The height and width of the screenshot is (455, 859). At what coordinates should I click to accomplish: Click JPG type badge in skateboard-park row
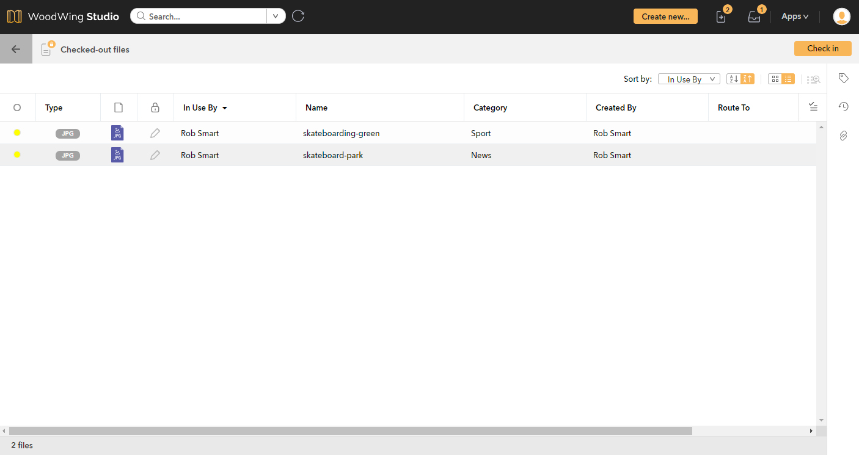pos(68,156)
